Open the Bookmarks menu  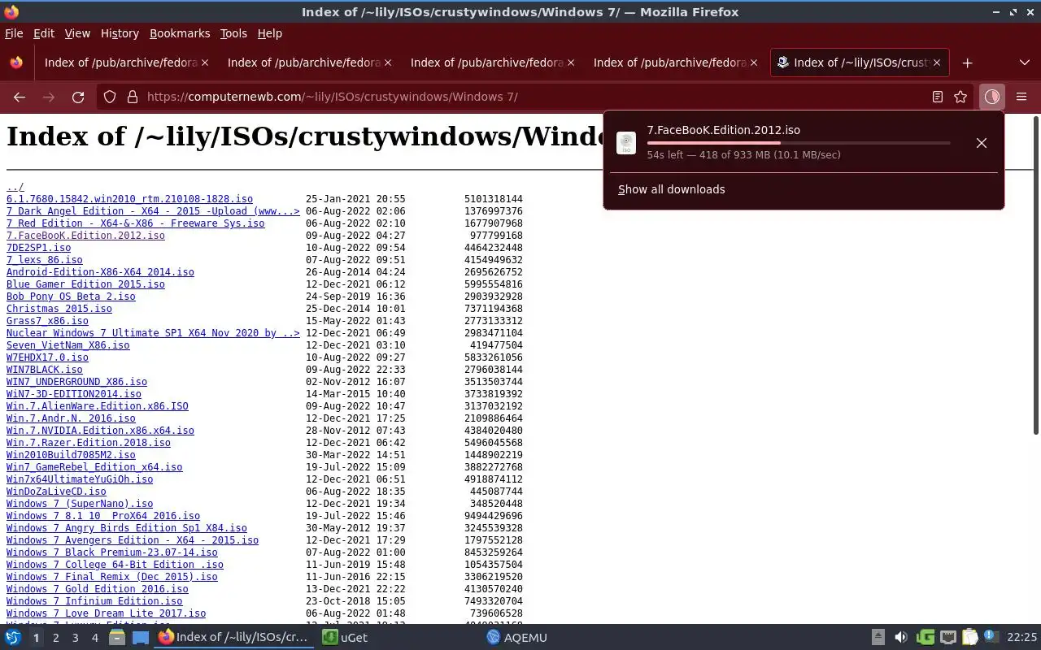coord(180,33)
